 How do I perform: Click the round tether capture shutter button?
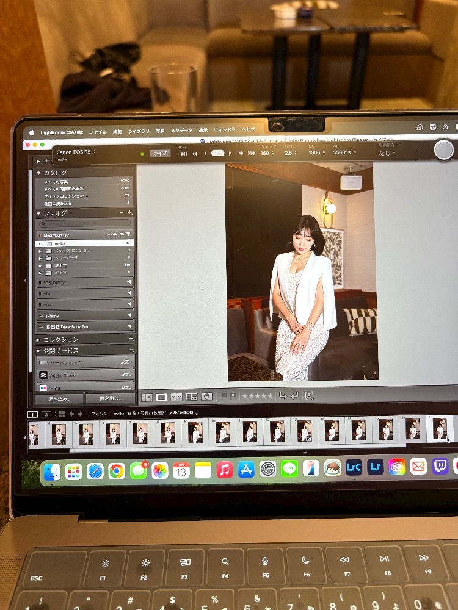click(444, 149)
